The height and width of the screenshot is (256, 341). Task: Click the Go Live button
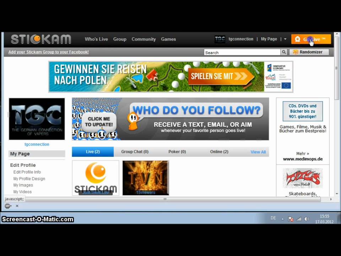coord(311,39)
